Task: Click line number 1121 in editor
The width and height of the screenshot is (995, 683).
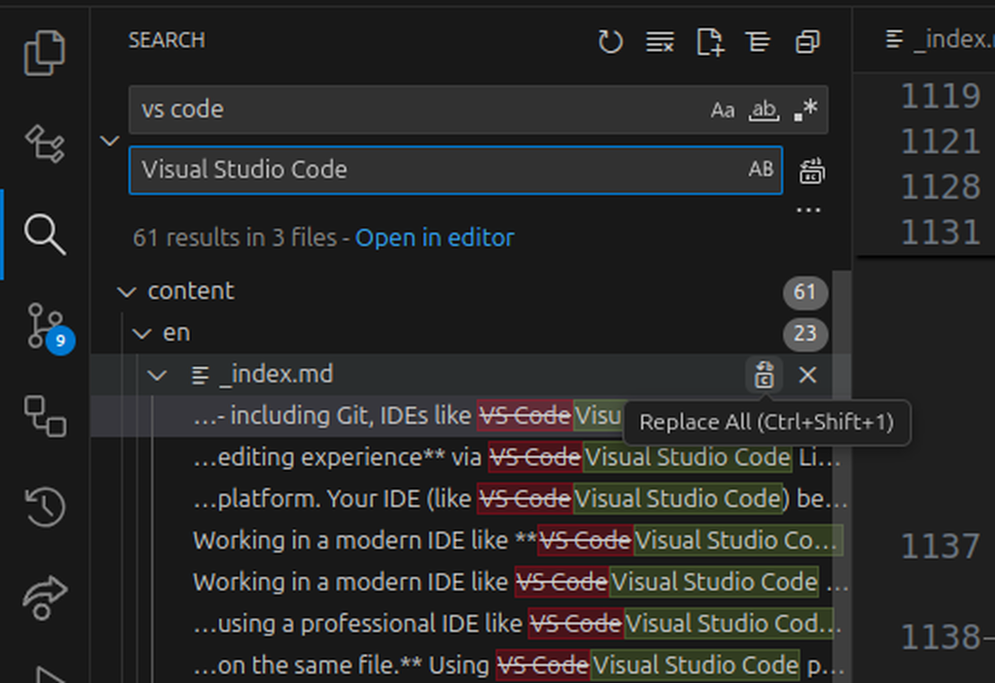Action: pos(940,142)
